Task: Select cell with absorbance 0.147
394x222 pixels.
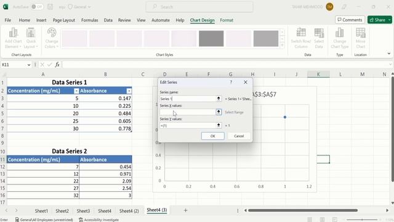Action: [x=105, y=99]
